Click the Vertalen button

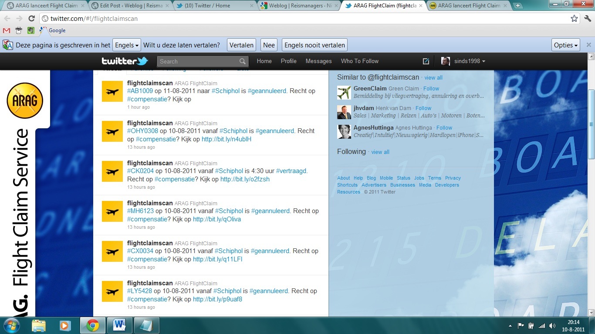(241, 45)
